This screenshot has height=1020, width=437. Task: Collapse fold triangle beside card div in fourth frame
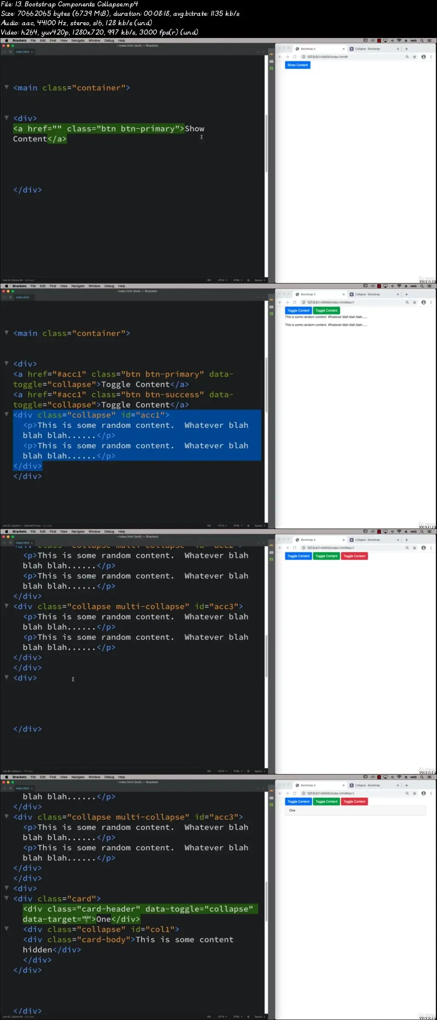pos(6,898)
